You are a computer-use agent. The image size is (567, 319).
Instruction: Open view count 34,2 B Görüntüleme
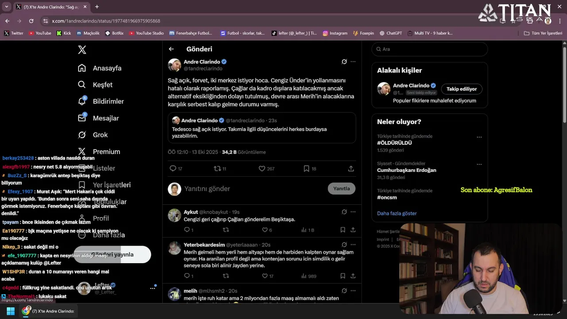click(244, 152)
